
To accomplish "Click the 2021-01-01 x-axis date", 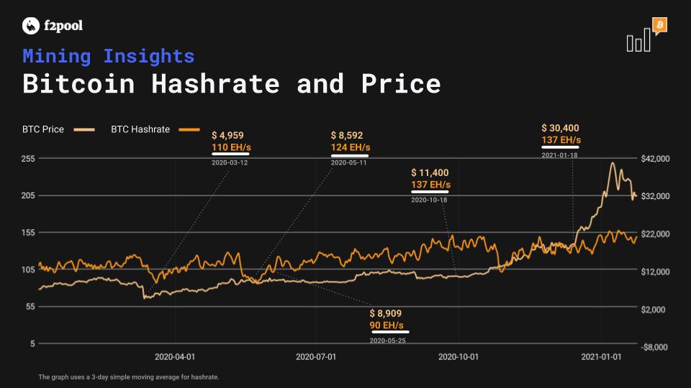I will [x=601, y=357].
